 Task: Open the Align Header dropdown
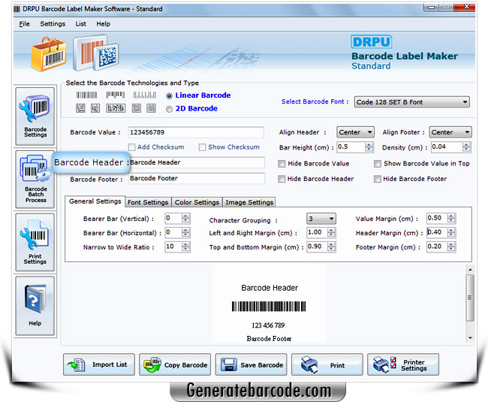pyautogui.click(x=355, y=132)
